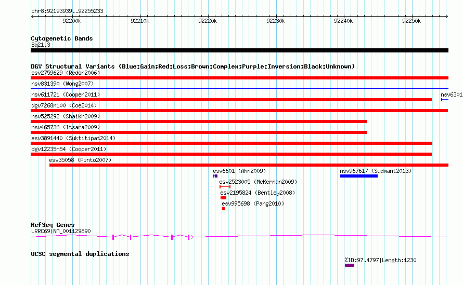Click the 92220k ruler tick label
Image resolution: width=463 pixels, height=285 pixels.
point(208,21)
